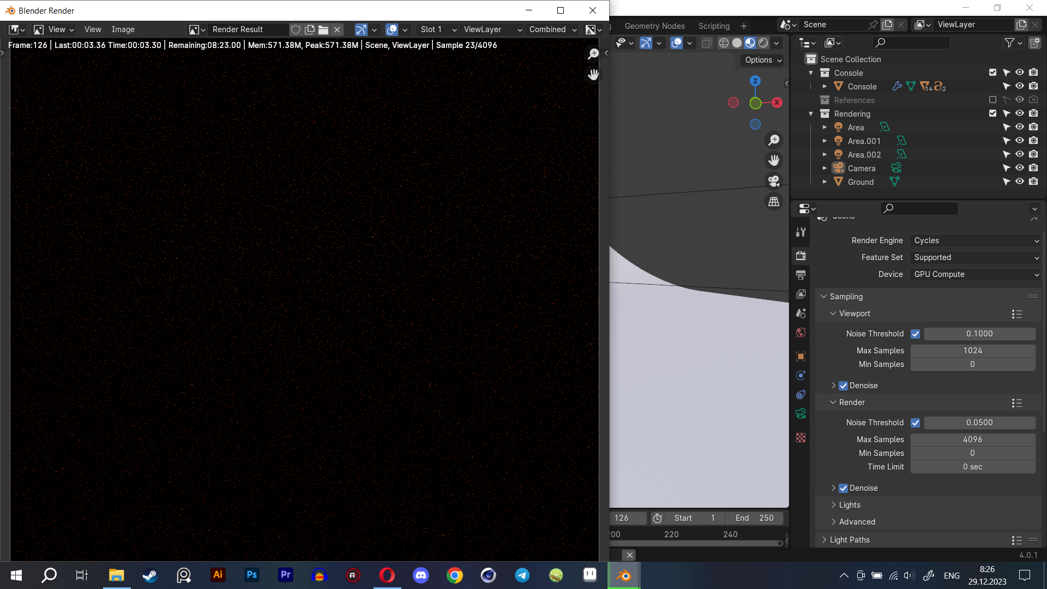
Task: Open the ViewLayer dropdown in render window
Action: coord(492,29)
